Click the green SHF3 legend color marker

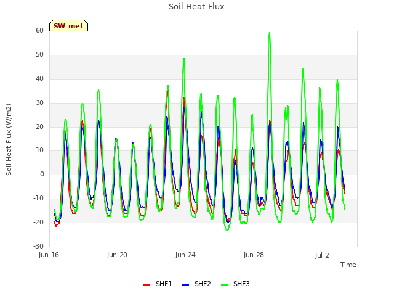224,285
